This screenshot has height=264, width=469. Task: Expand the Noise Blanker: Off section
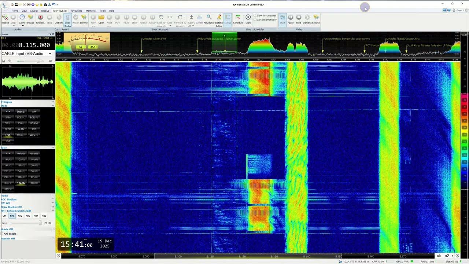[x=27, y=207]
